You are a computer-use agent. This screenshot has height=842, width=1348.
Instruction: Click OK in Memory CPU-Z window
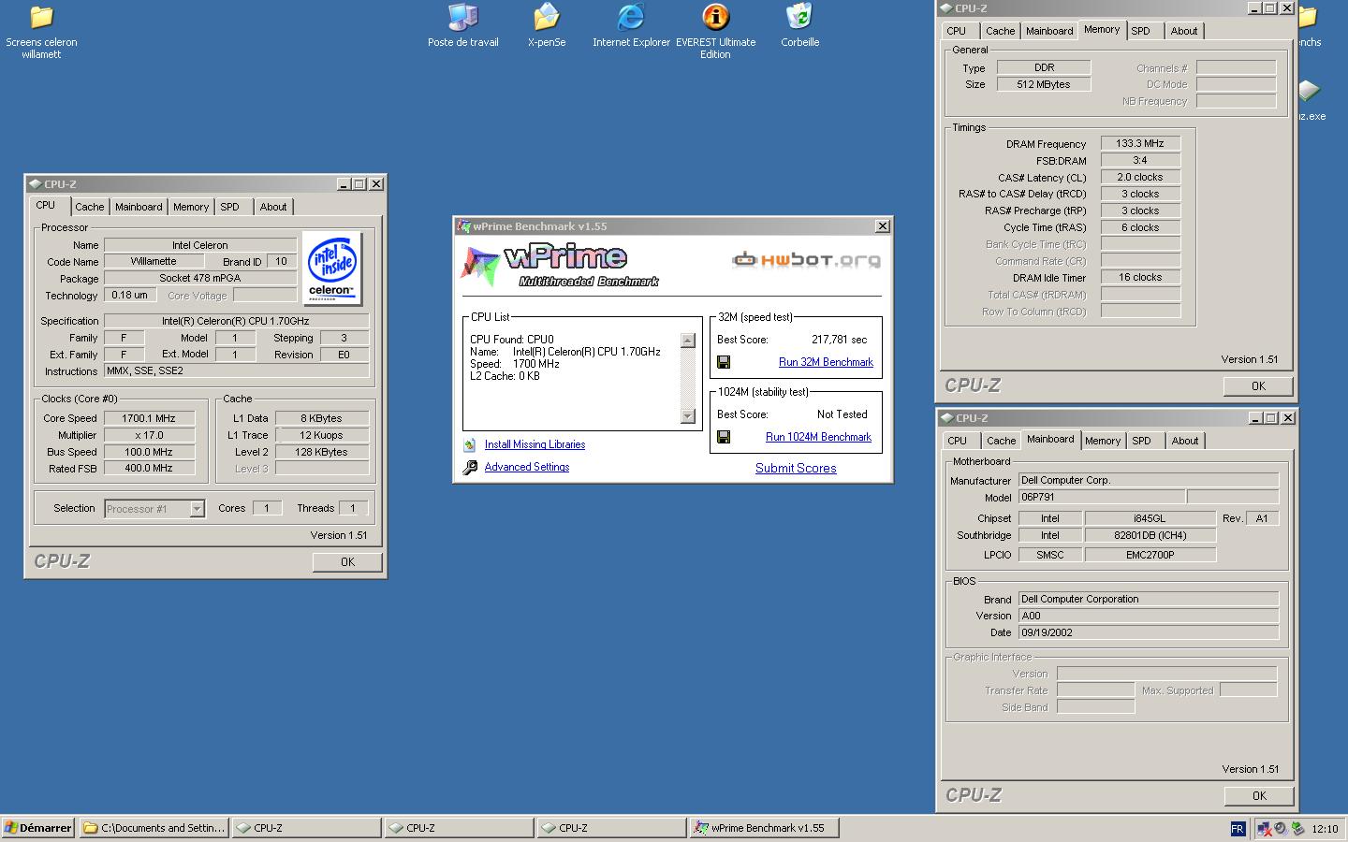(x=1258, y=386)
